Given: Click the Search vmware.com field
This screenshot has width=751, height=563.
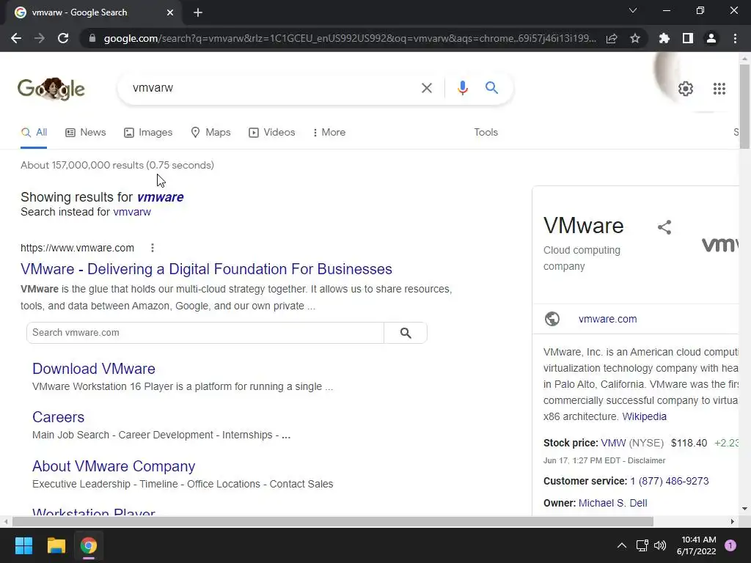Looking at the screenshot, I should click(x=205, y=333).
